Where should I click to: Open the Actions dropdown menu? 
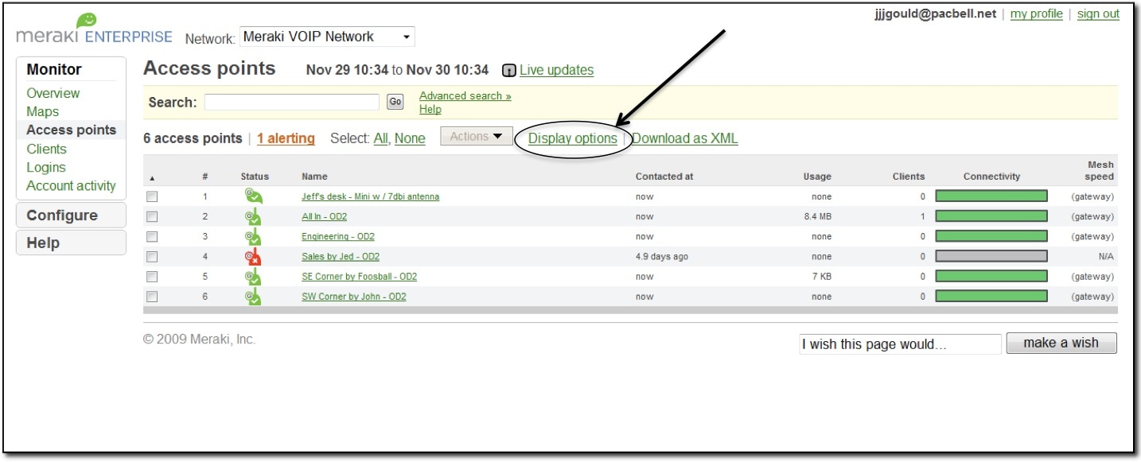[477, 137]
